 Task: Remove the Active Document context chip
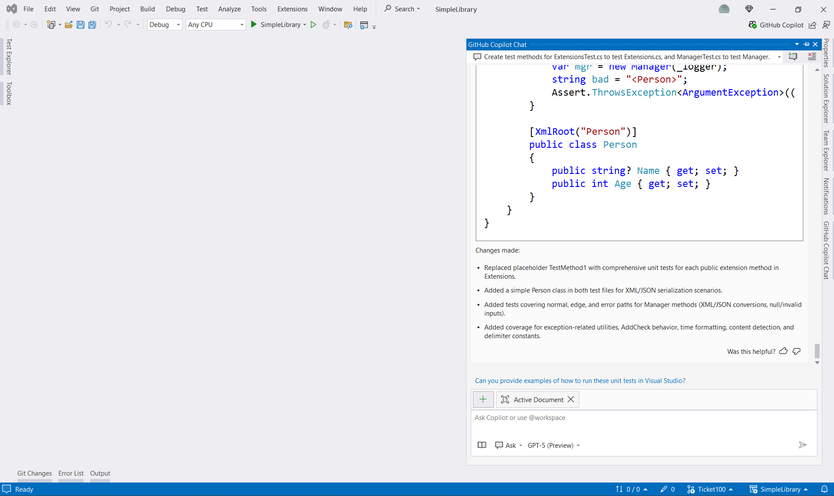[571, 399]
